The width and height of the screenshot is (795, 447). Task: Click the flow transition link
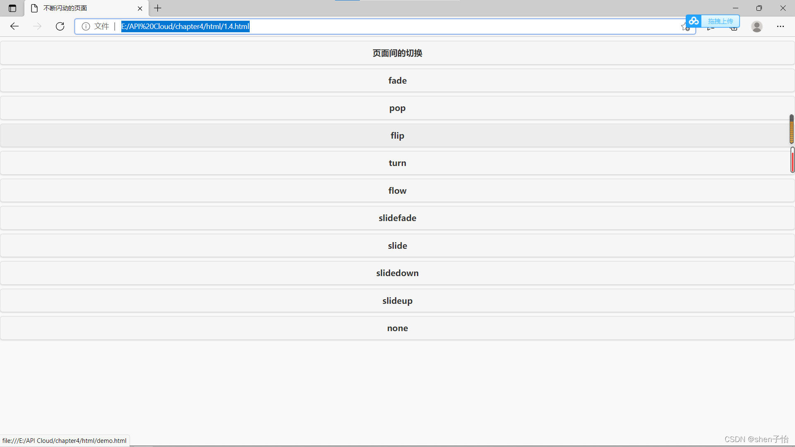tap(397, 191)
